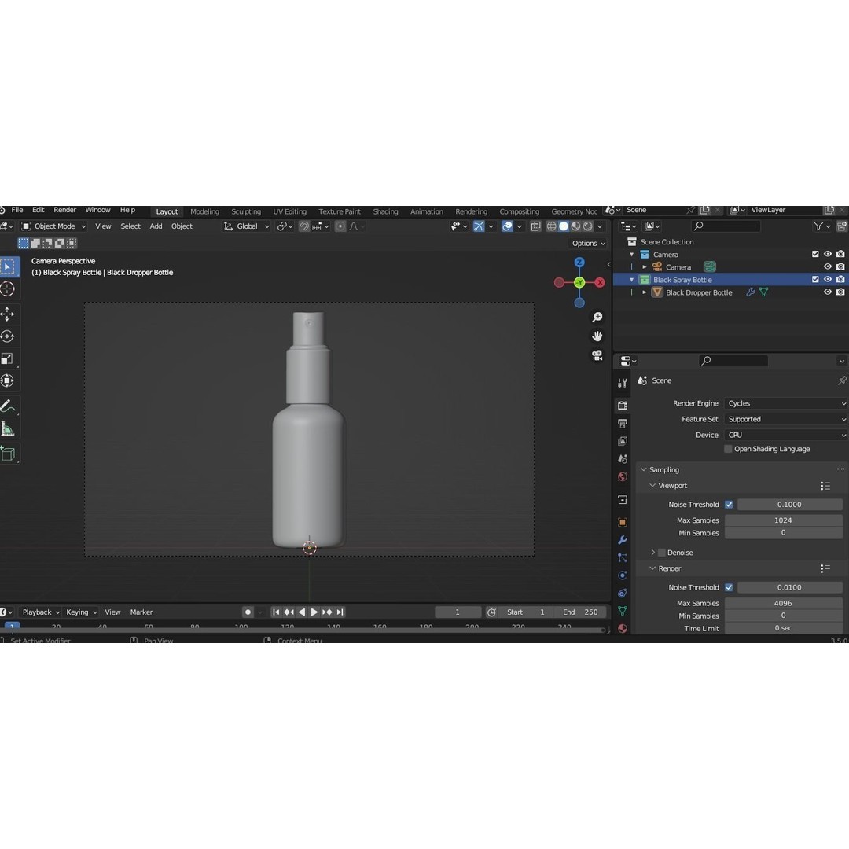This screenshot has height=849, width=849.
Task: Open the View Layer properties tab
Action: pyautogui.click(x=623, y=441)
